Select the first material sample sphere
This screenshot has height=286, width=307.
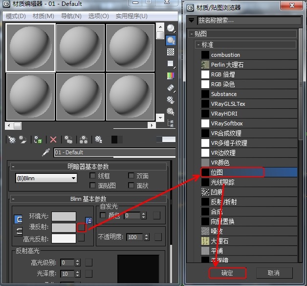[30, 48]
